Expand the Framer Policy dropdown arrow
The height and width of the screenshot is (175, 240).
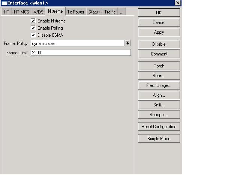tap(127, 43)
